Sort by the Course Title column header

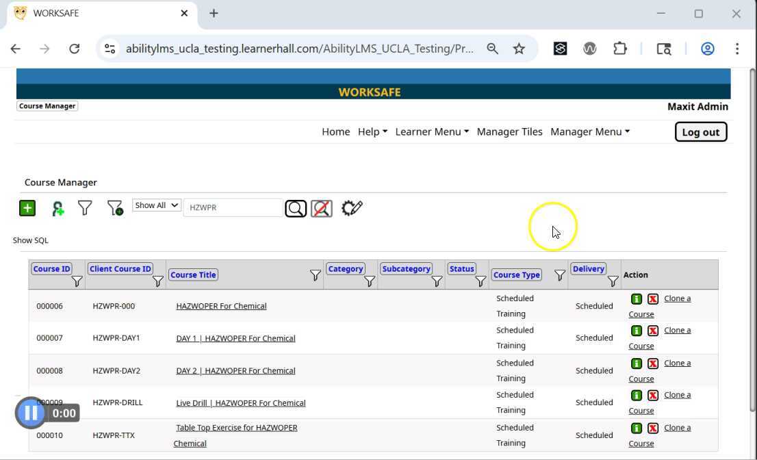193,274
